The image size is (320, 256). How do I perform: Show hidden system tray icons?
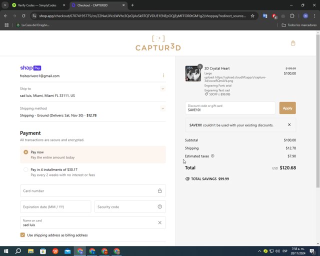[x=259, y=251]
